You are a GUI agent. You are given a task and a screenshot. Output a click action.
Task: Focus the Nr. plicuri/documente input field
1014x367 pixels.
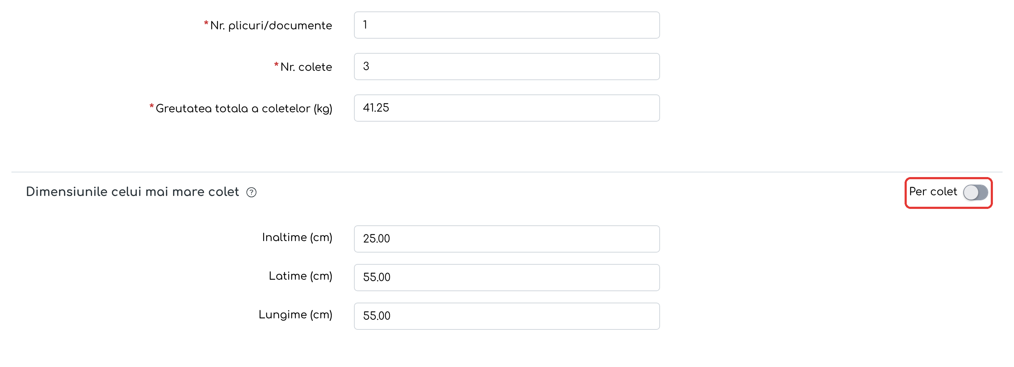[507, 25]
